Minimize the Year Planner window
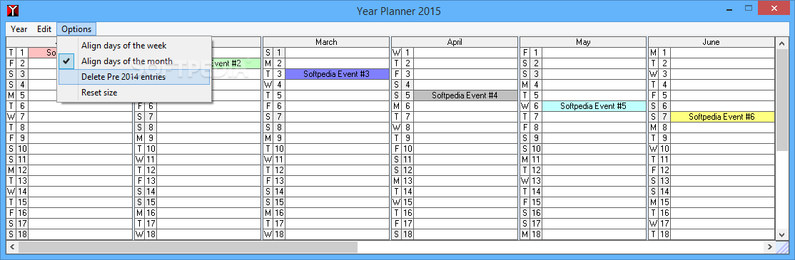The image size is (795, 260). pyautogui.click(x=731, y=8)
